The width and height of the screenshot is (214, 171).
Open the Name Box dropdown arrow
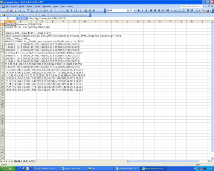[17, 18]
